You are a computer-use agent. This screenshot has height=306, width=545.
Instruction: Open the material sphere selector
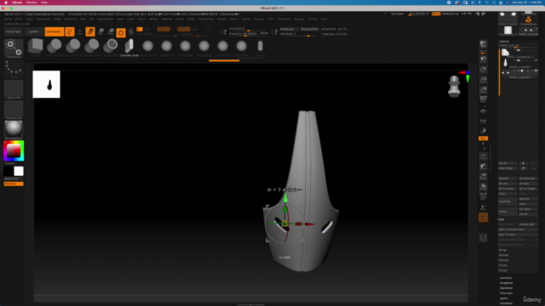click(x=14, y=129)
